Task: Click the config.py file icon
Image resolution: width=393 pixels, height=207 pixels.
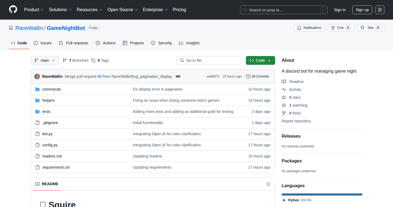Action: 37,145
